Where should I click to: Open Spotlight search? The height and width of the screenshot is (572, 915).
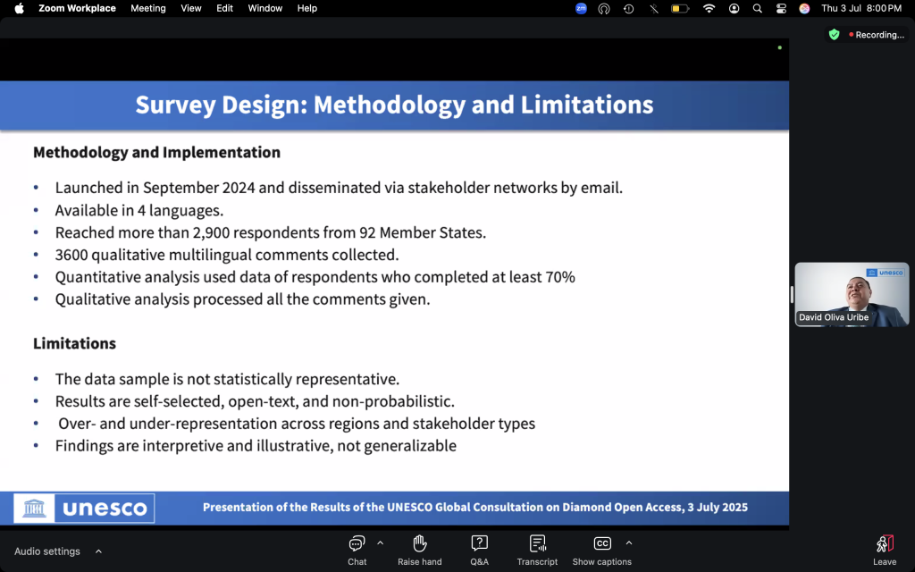[758, 8]
